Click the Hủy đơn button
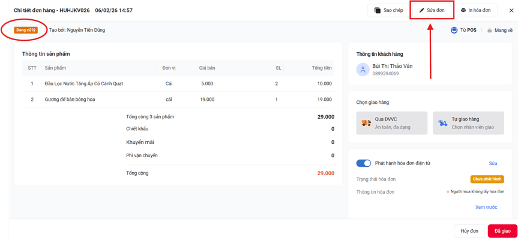Image resolution: width=518 pixels, height=240 pixels. (469, 231)
